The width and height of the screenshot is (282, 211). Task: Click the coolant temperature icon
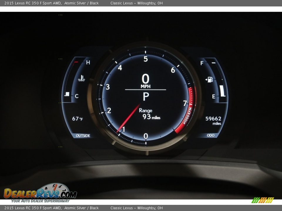tap(82, 78)
